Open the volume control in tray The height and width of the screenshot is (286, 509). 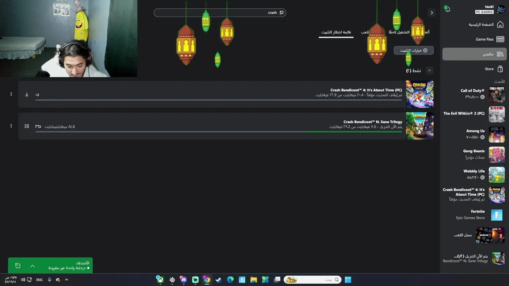tap(23, 280)
